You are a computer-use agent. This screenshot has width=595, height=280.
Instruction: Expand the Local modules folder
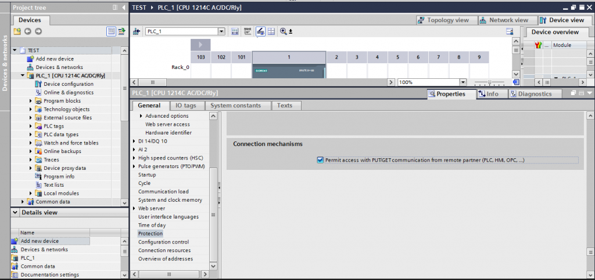tap(31, 194)
